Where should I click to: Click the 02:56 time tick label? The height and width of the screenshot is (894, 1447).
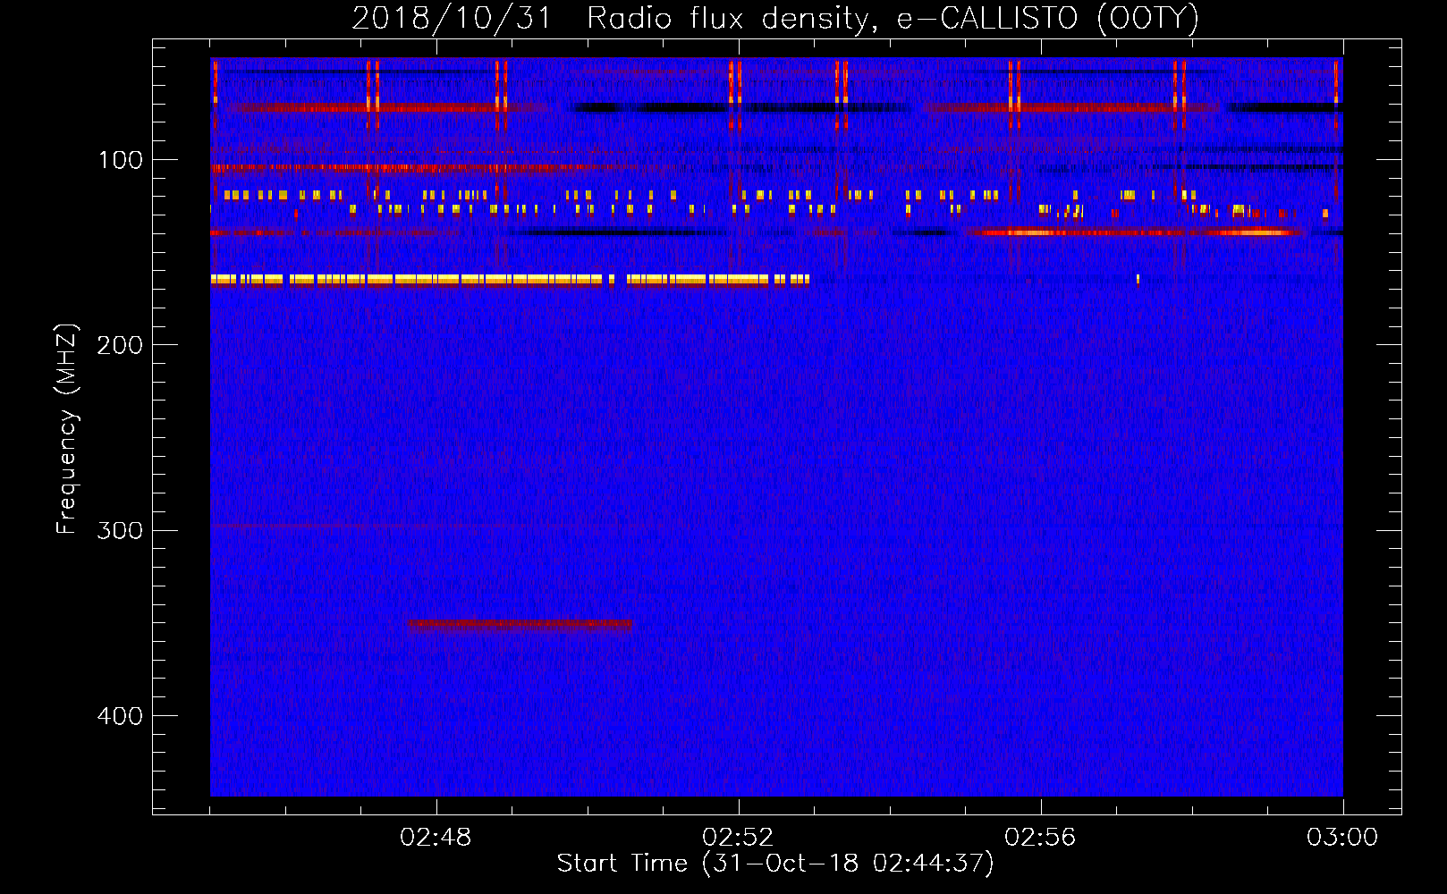1041,838
